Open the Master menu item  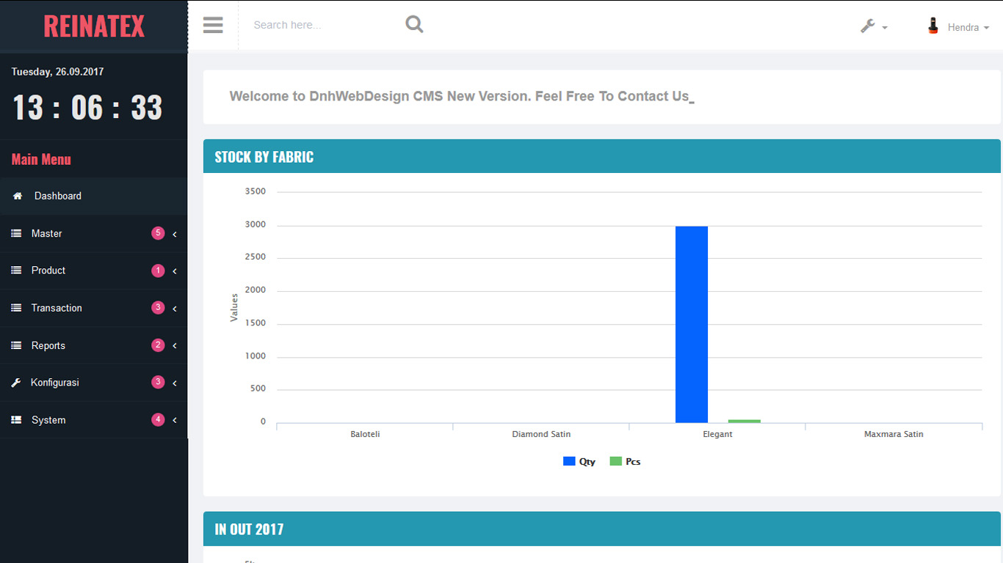click(x=47, y=233)
